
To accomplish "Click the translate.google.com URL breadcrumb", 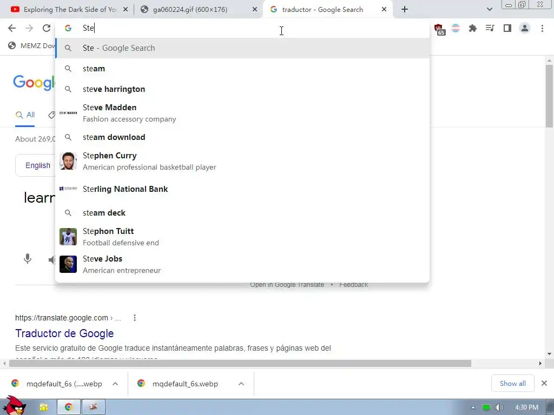I will (68, 318).
